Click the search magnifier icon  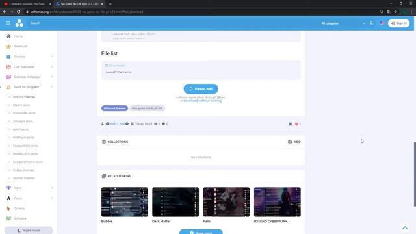click(371, 23)
